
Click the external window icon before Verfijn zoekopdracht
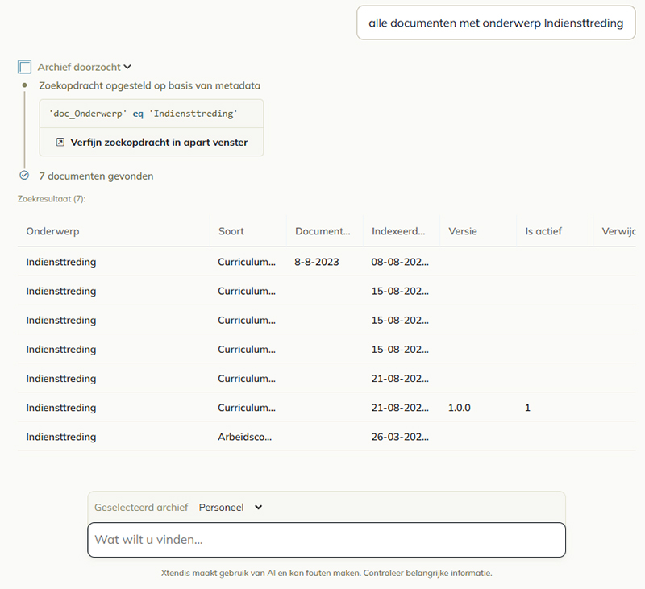pos(60,143)
